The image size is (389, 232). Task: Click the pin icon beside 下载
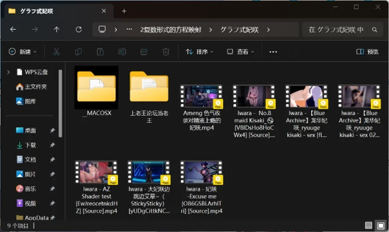click(52, 145)
